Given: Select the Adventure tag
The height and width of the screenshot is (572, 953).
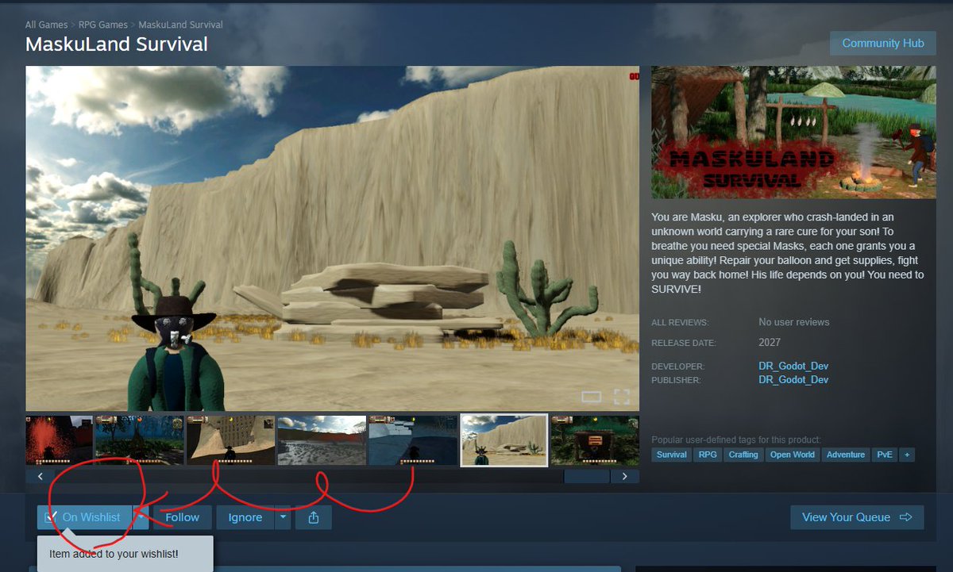Looking at the screenshot, I should pyautogui.click(x=846, y=455).
